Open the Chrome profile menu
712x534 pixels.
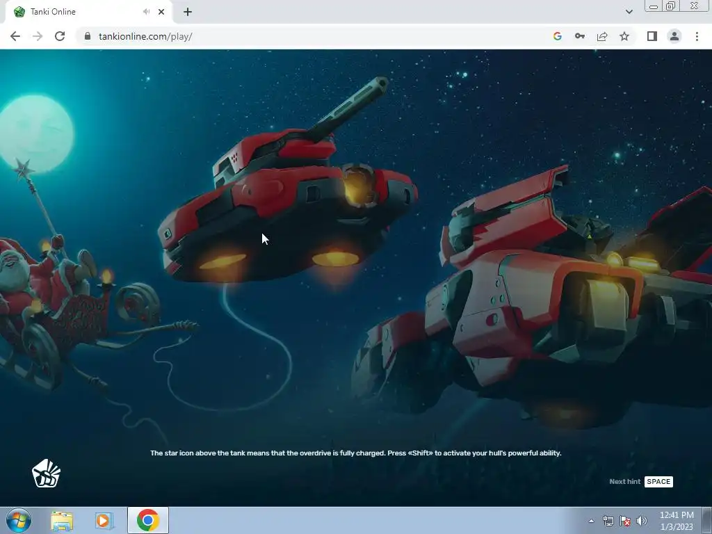674,36
